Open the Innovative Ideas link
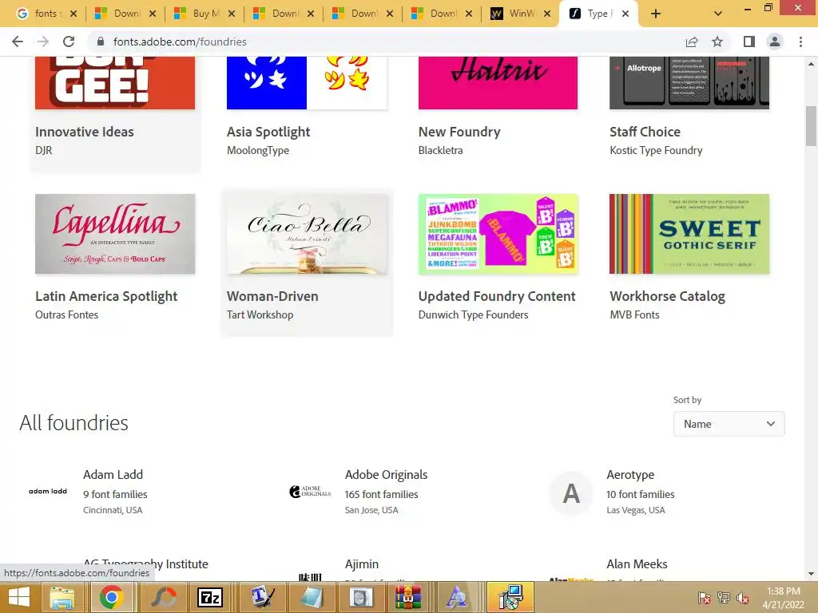 tap(85, 132)
